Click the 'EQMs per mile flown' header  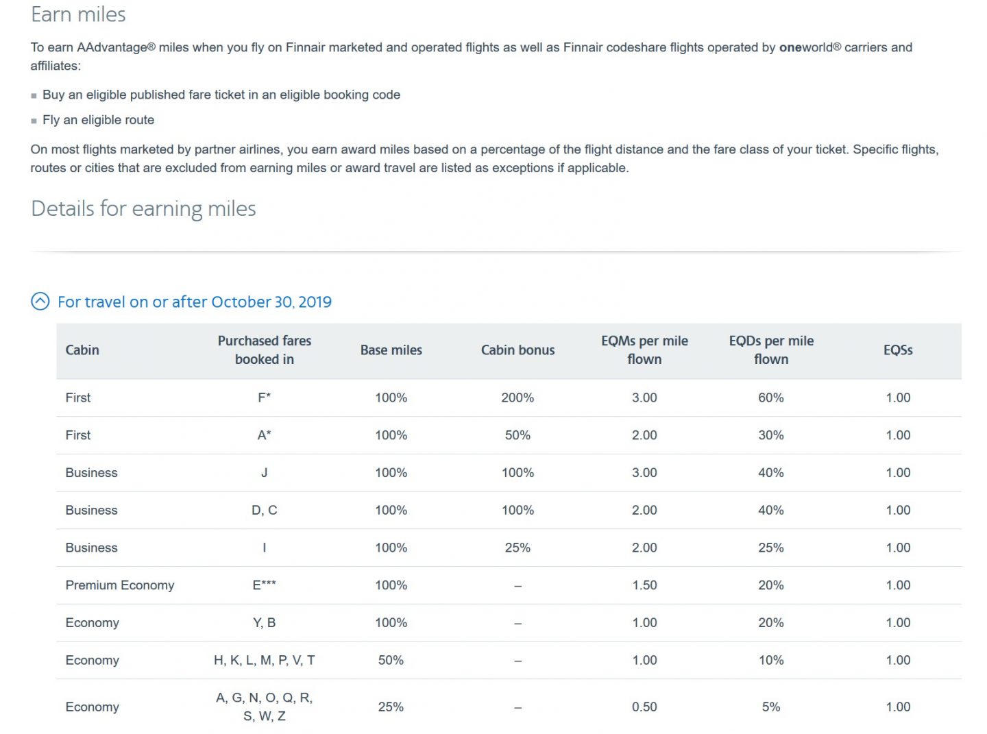pyautogui.click(x=644, y=350)
